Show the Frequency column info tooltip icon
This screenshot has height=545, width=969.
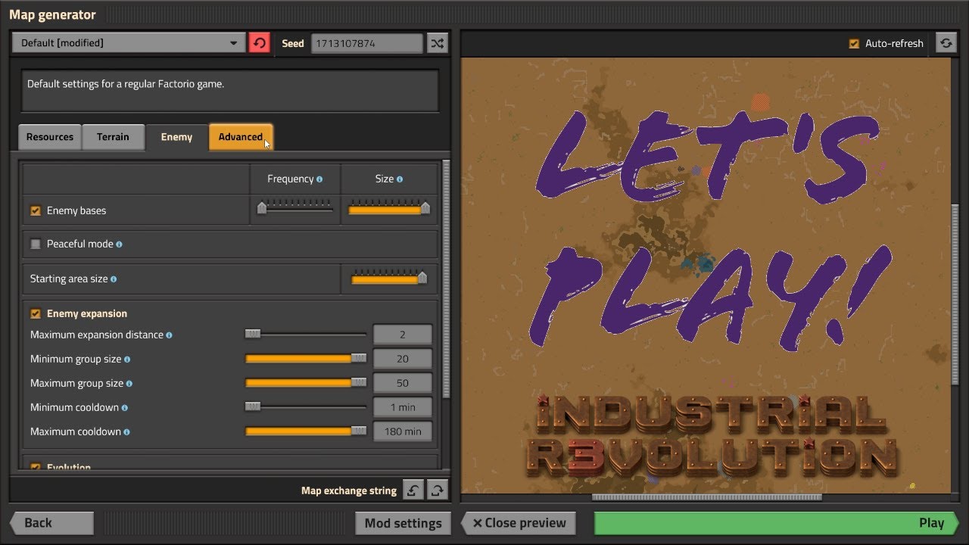[319, 179]
